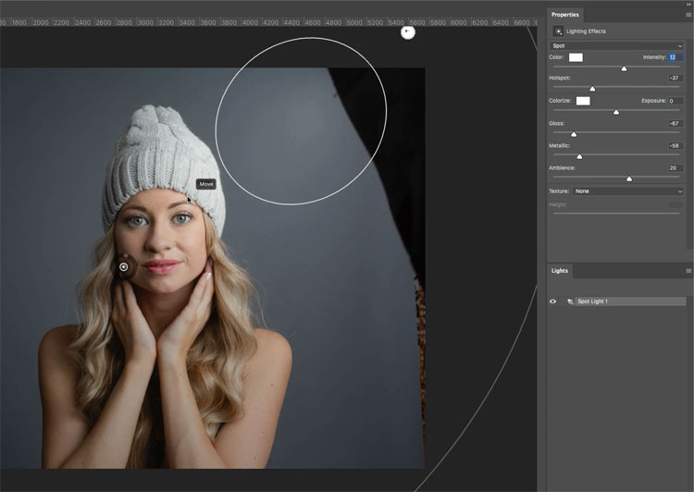The image size is (694, 492).
Task: Click the Metallic label
Action: click(560, 145)
